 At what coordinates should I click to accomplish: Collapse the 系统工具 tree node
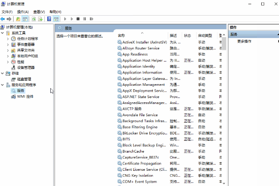point(2,33)
